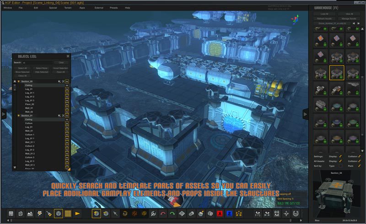The width and height of the screenshot is (366, 224).
Task: Click the bottom horizontal scrollbar track
Action: coord(155,220)
